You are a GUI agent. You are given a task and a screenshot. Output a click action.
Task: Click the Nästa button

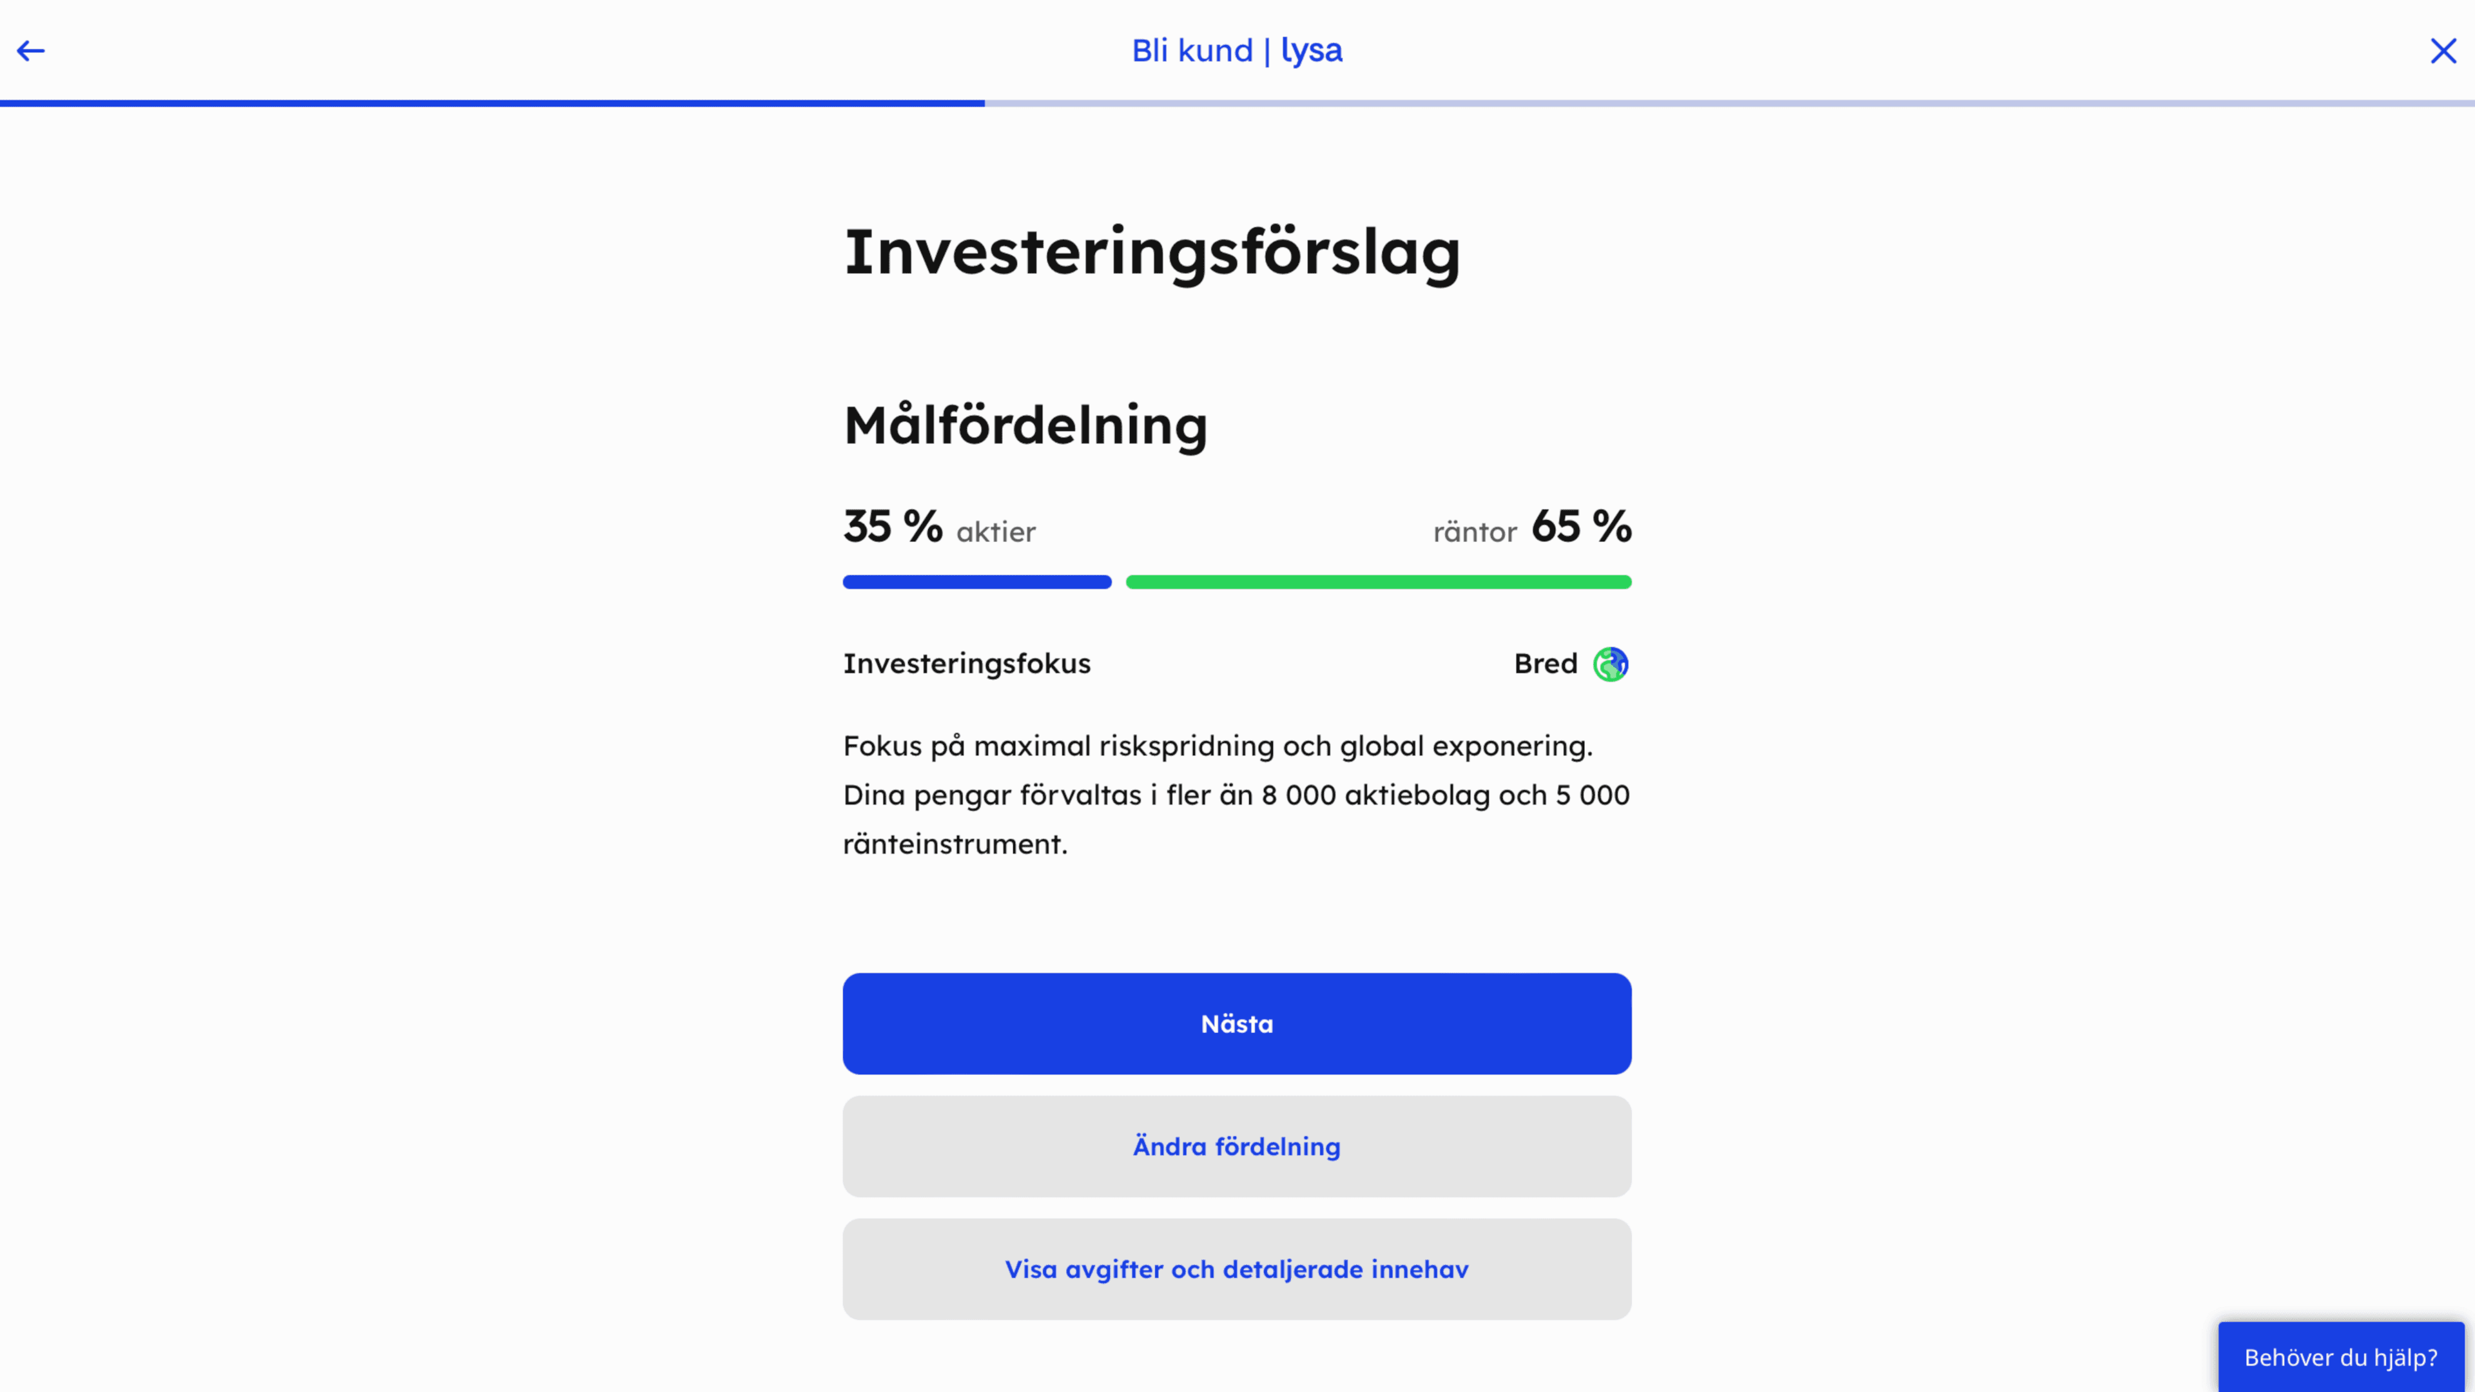coord(1237,1023)
